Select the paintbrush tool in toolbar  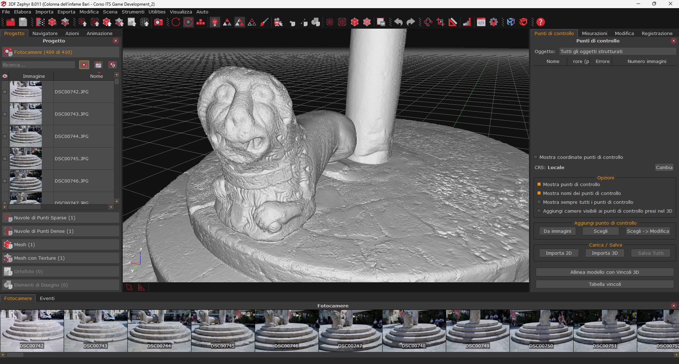click(x=264, y=22)
